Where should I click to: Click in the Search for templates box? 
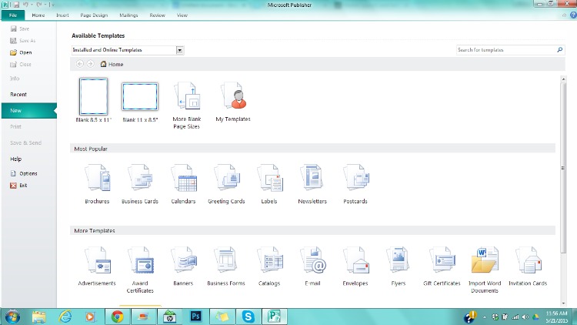[506, 50]
